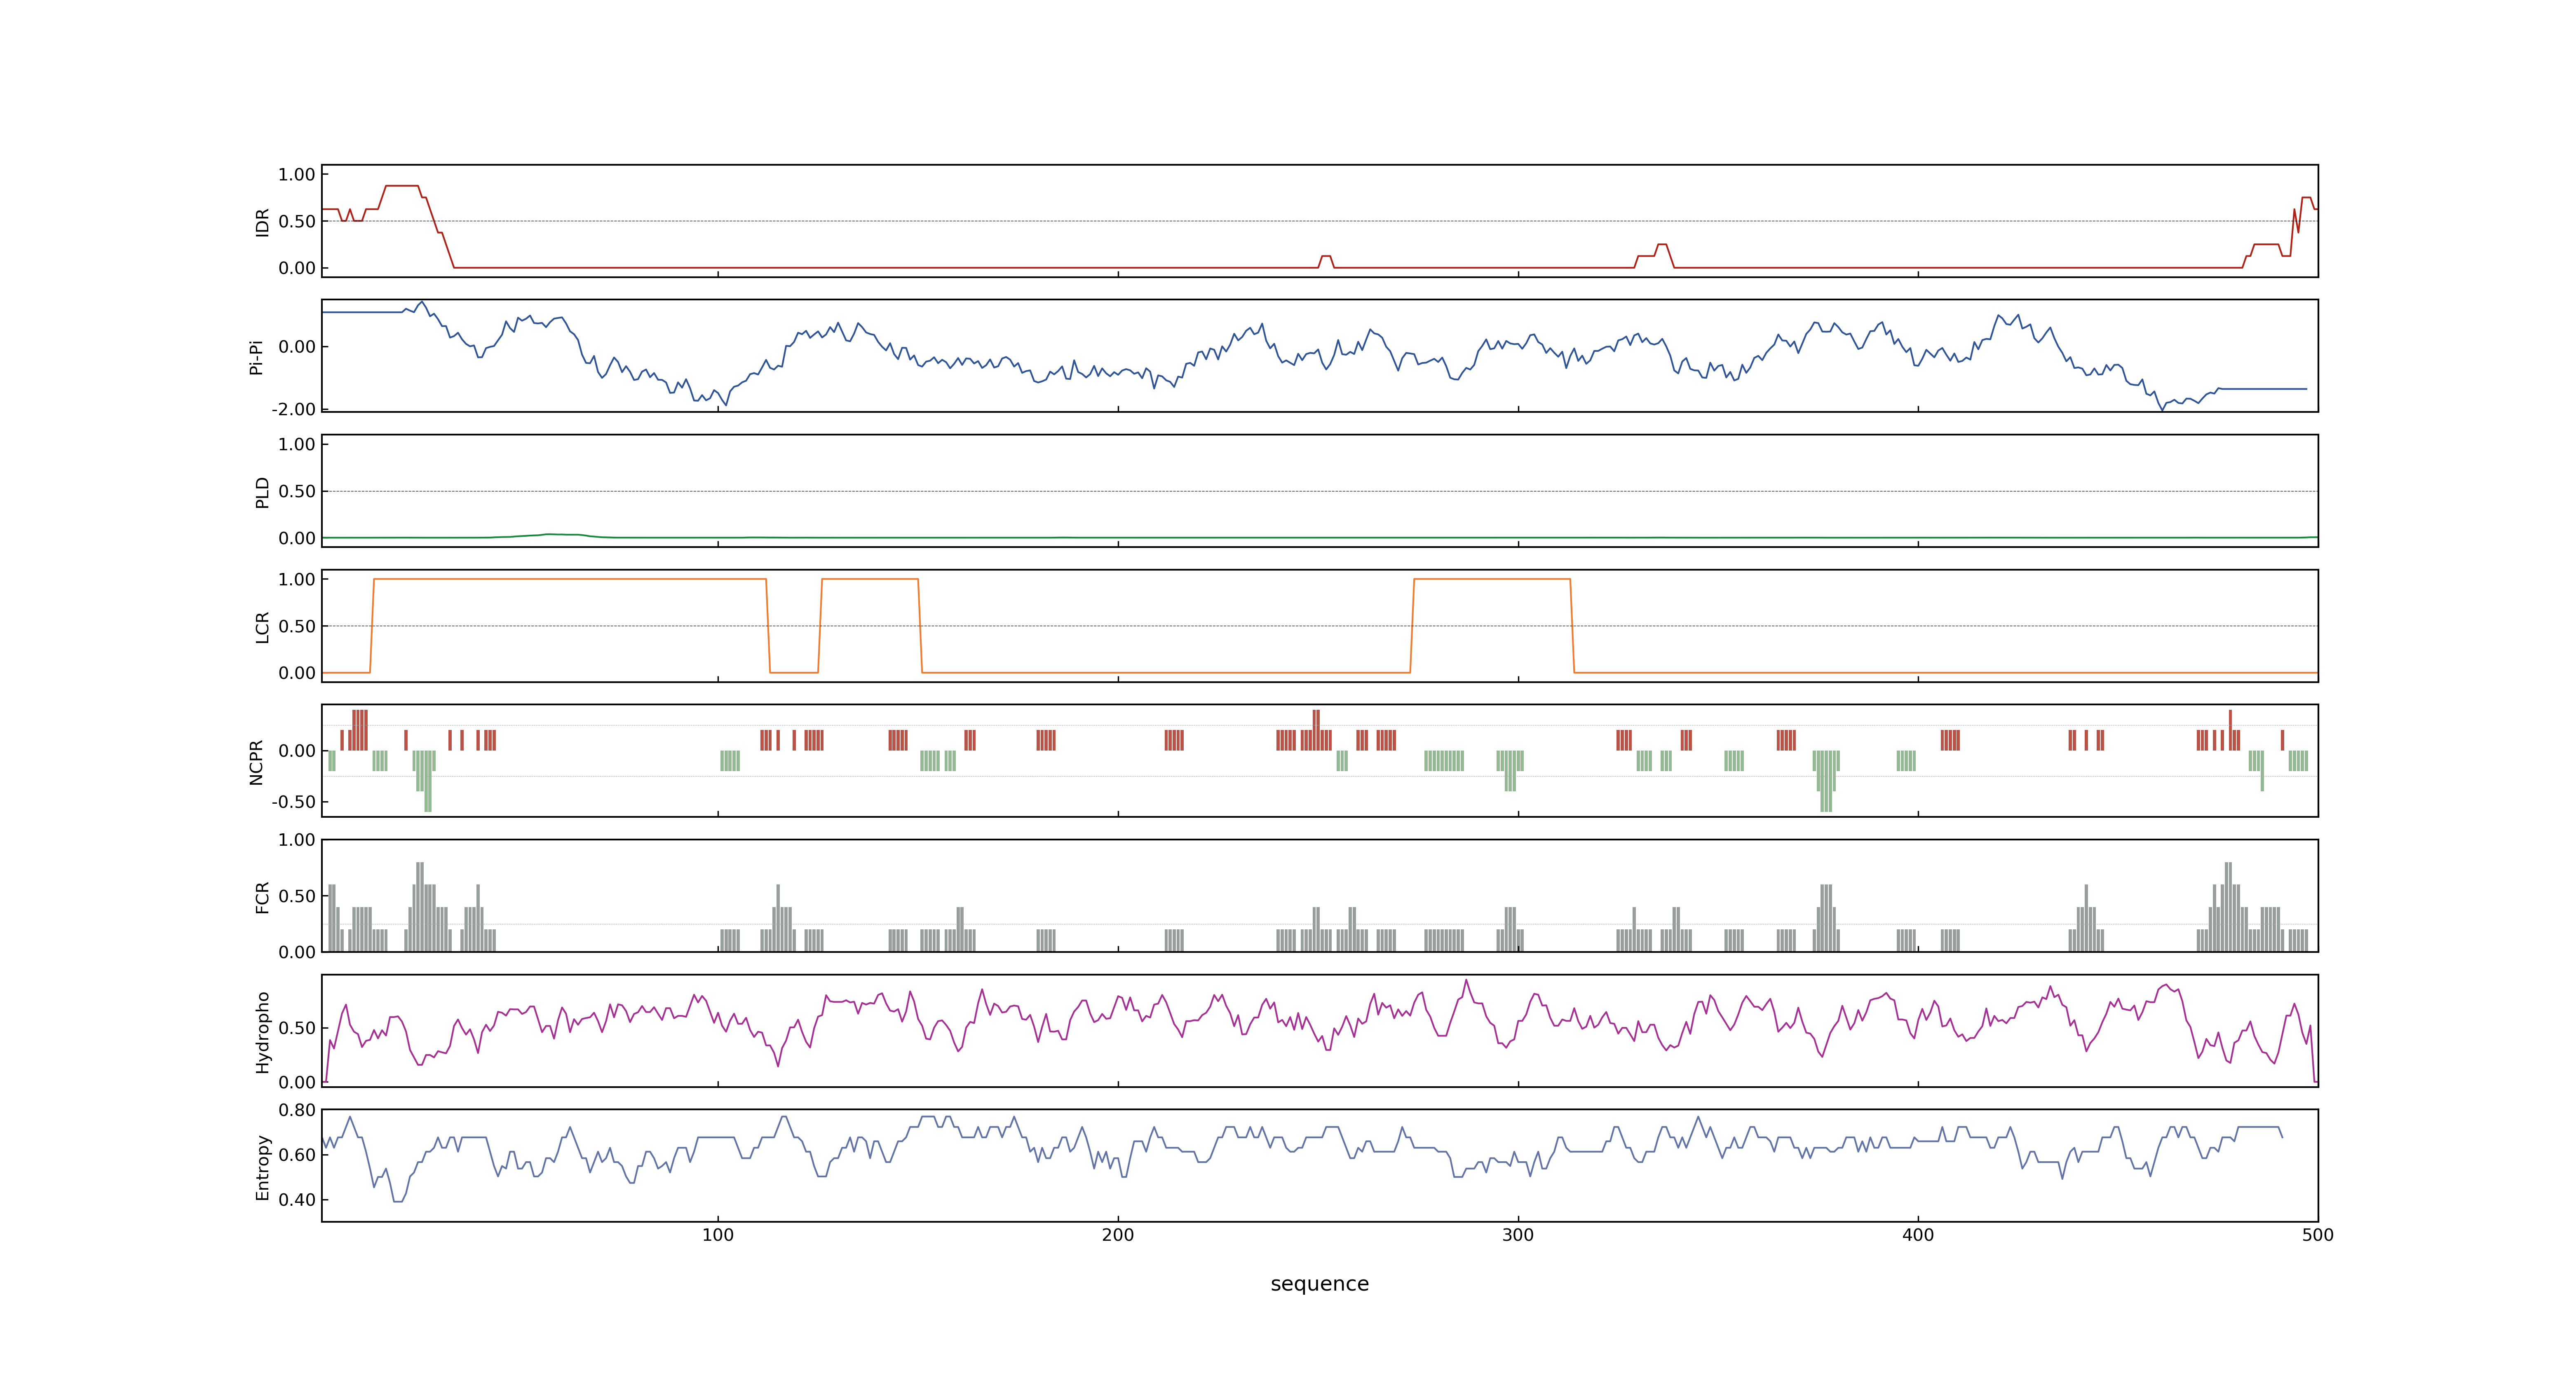This screenshot has width=2576, height=1373.
Task: Click the IDR peak near sequence start
Action: (402, 186)
